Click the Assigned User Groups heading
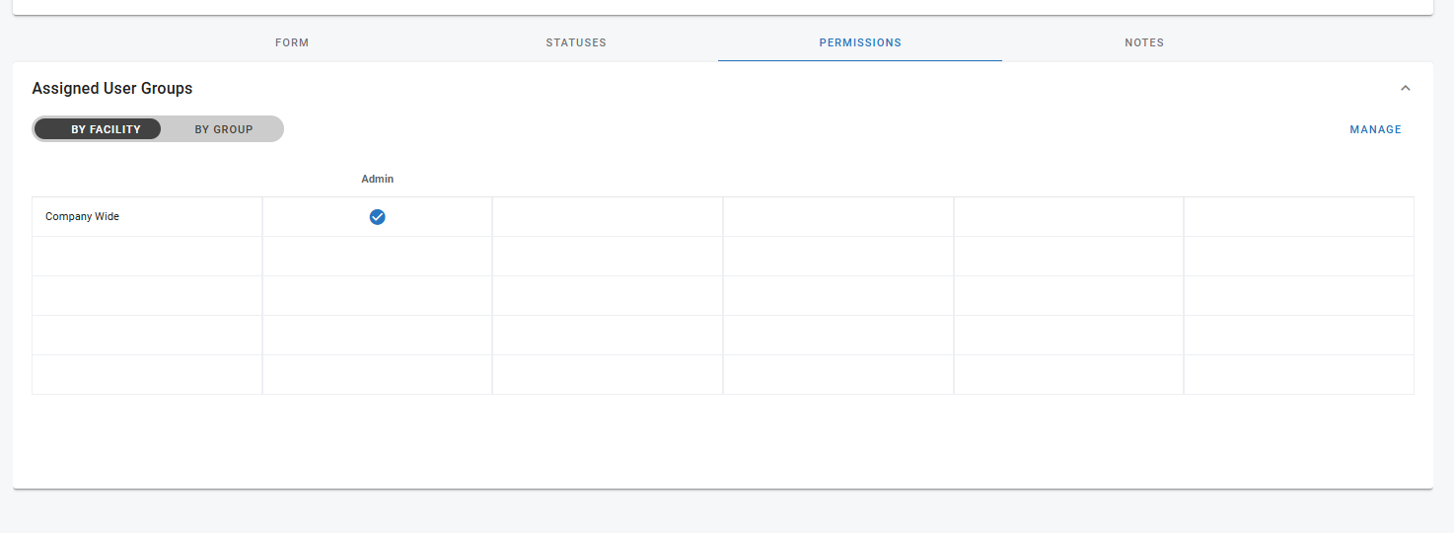 [112, 89]
